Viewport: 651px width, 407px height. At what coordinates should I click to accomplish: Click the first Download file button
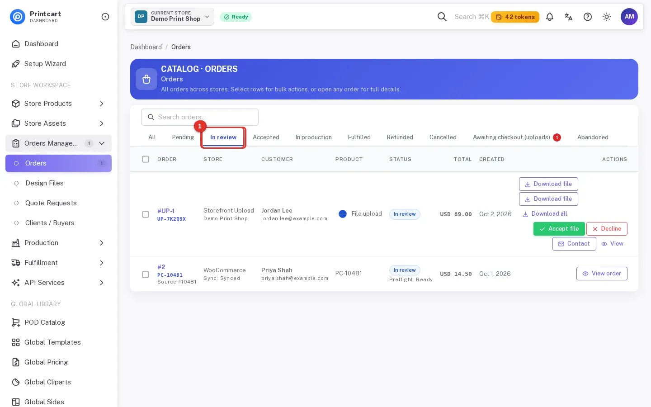548,184
